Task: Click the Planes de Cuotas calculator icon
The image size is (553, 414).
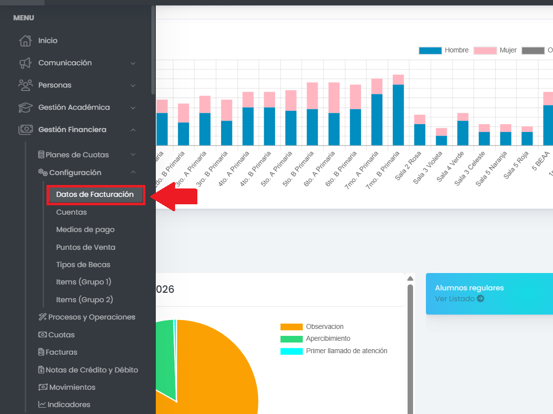Action: (41, 154)
